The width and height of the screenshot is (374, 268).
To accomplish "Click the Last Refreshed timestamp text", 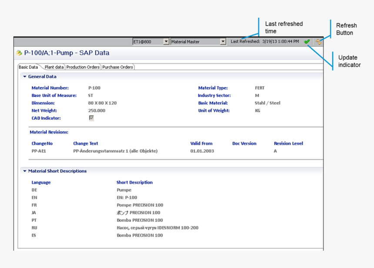I will pyautogui.click(x=265, y=42).
